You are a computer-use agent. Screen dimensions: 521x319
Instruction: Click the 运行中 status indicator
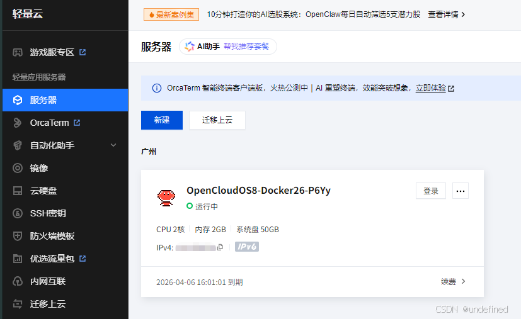pos(202,206)
